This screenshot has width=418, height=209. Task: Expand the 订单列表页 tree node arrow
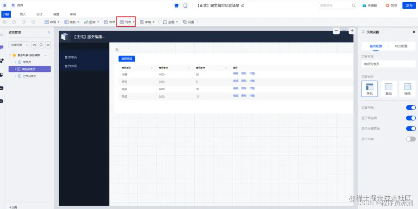(x=15, y=76)
